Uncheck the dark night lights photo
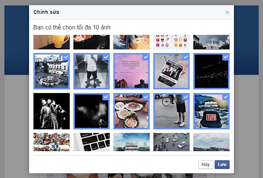This screenshot has height=178, width=263. pyautogui.click(x=211, y=71)
